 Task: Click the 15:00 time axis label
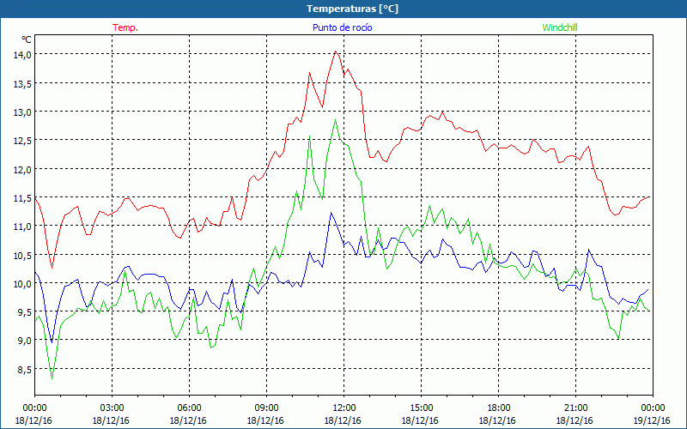click(x=421, y=408)
